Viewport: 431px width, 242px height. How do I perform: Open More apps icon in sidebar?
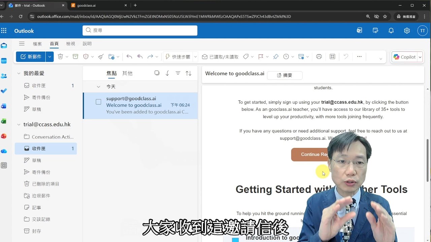pos(4,165)
